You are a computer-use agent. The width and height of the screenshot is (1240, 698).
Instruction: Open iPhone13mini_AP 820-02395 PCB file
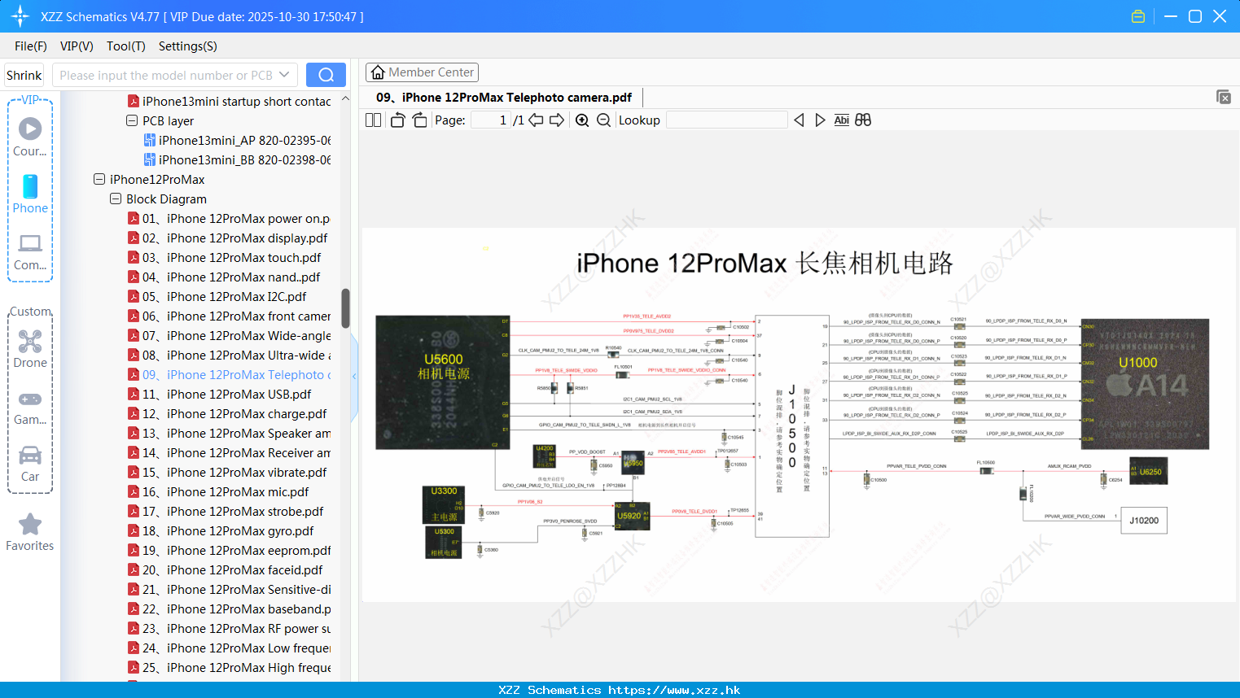(x=237, y=140)
